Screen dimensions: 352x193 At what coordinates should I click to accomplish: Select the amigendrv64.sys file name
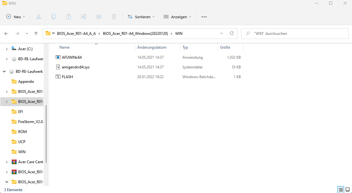click(x=76, y=67)
